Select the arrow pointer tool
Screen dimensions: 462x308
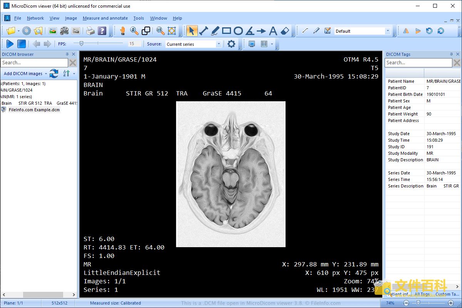pyautogui.click(x=192, y=31)
